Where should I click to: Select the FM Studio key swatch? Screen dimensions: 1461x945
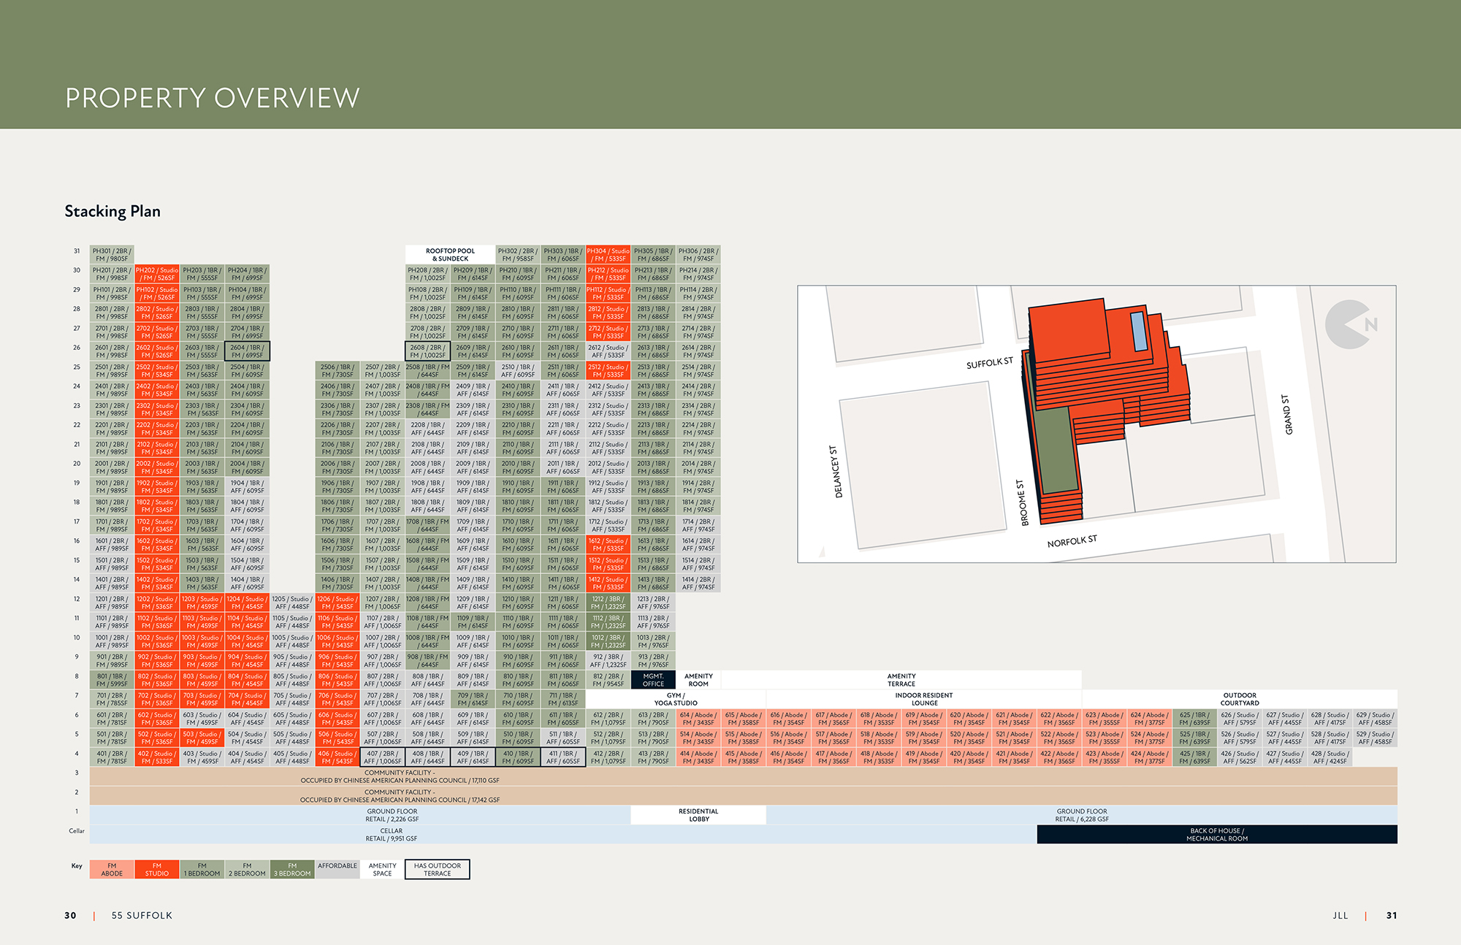tap(157, 869)
